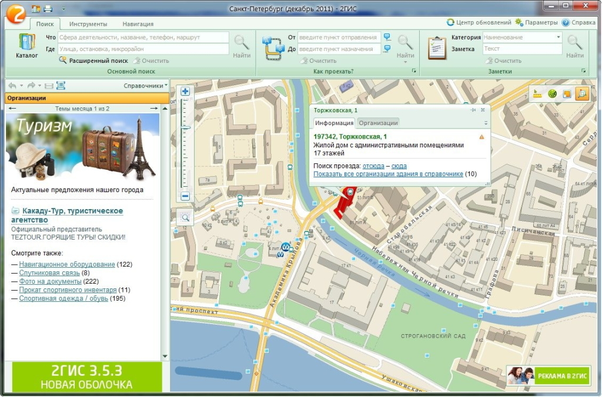Go back using the left arrow in directory panel
The image size is (602, 397).
tap(12, 86)
